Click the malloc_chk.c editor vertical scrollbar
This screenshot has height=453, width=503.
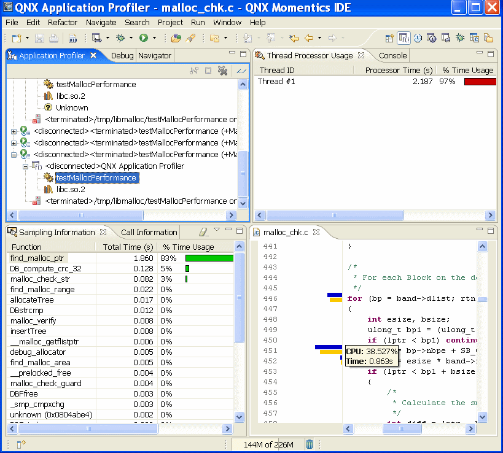(x=483, y=331)
